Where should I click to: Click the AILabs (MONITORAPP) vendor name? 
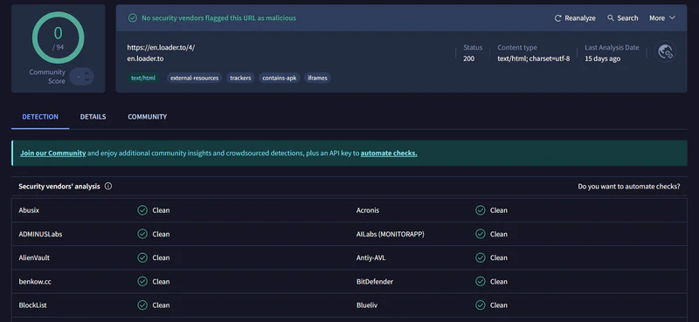coord(390,234)
